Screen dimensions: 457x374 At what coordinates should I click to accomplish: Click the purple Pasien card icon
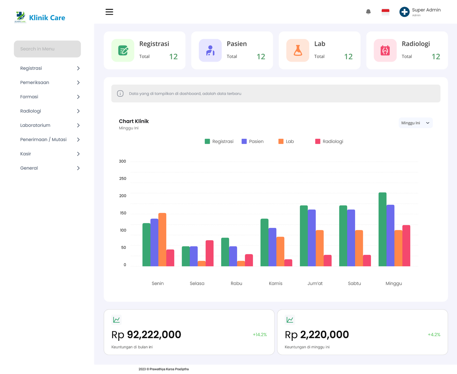210,50
